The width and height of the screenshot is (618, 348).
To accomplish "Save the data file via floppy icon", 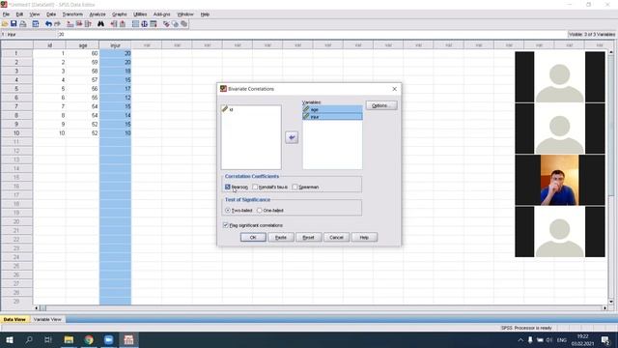I will tap(14, 24).
